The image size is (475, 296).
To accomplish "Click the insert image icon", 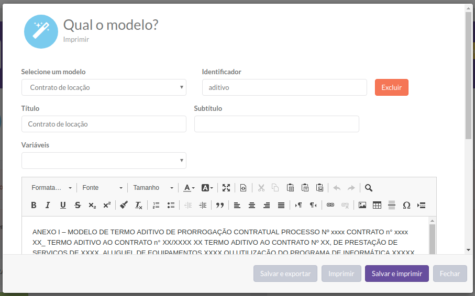I will click(x=362, y=205).
